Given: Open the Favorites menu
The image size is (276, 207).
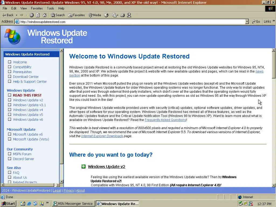Looking at the screenshot, I should (37, 8).
